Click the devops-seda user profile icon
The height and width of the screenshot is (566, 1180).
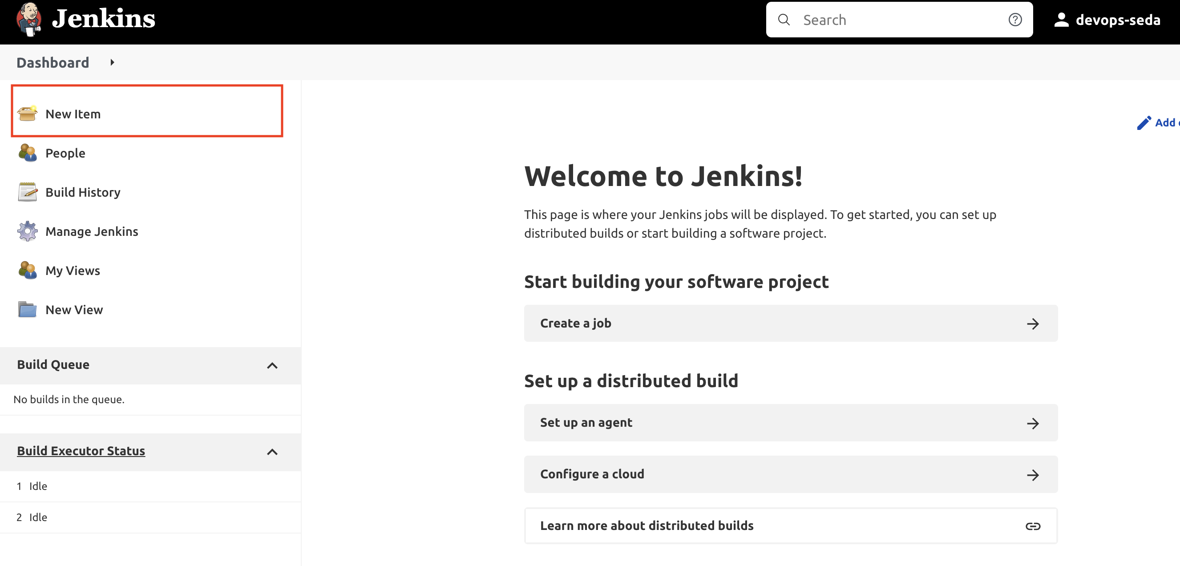(1062, 19)
